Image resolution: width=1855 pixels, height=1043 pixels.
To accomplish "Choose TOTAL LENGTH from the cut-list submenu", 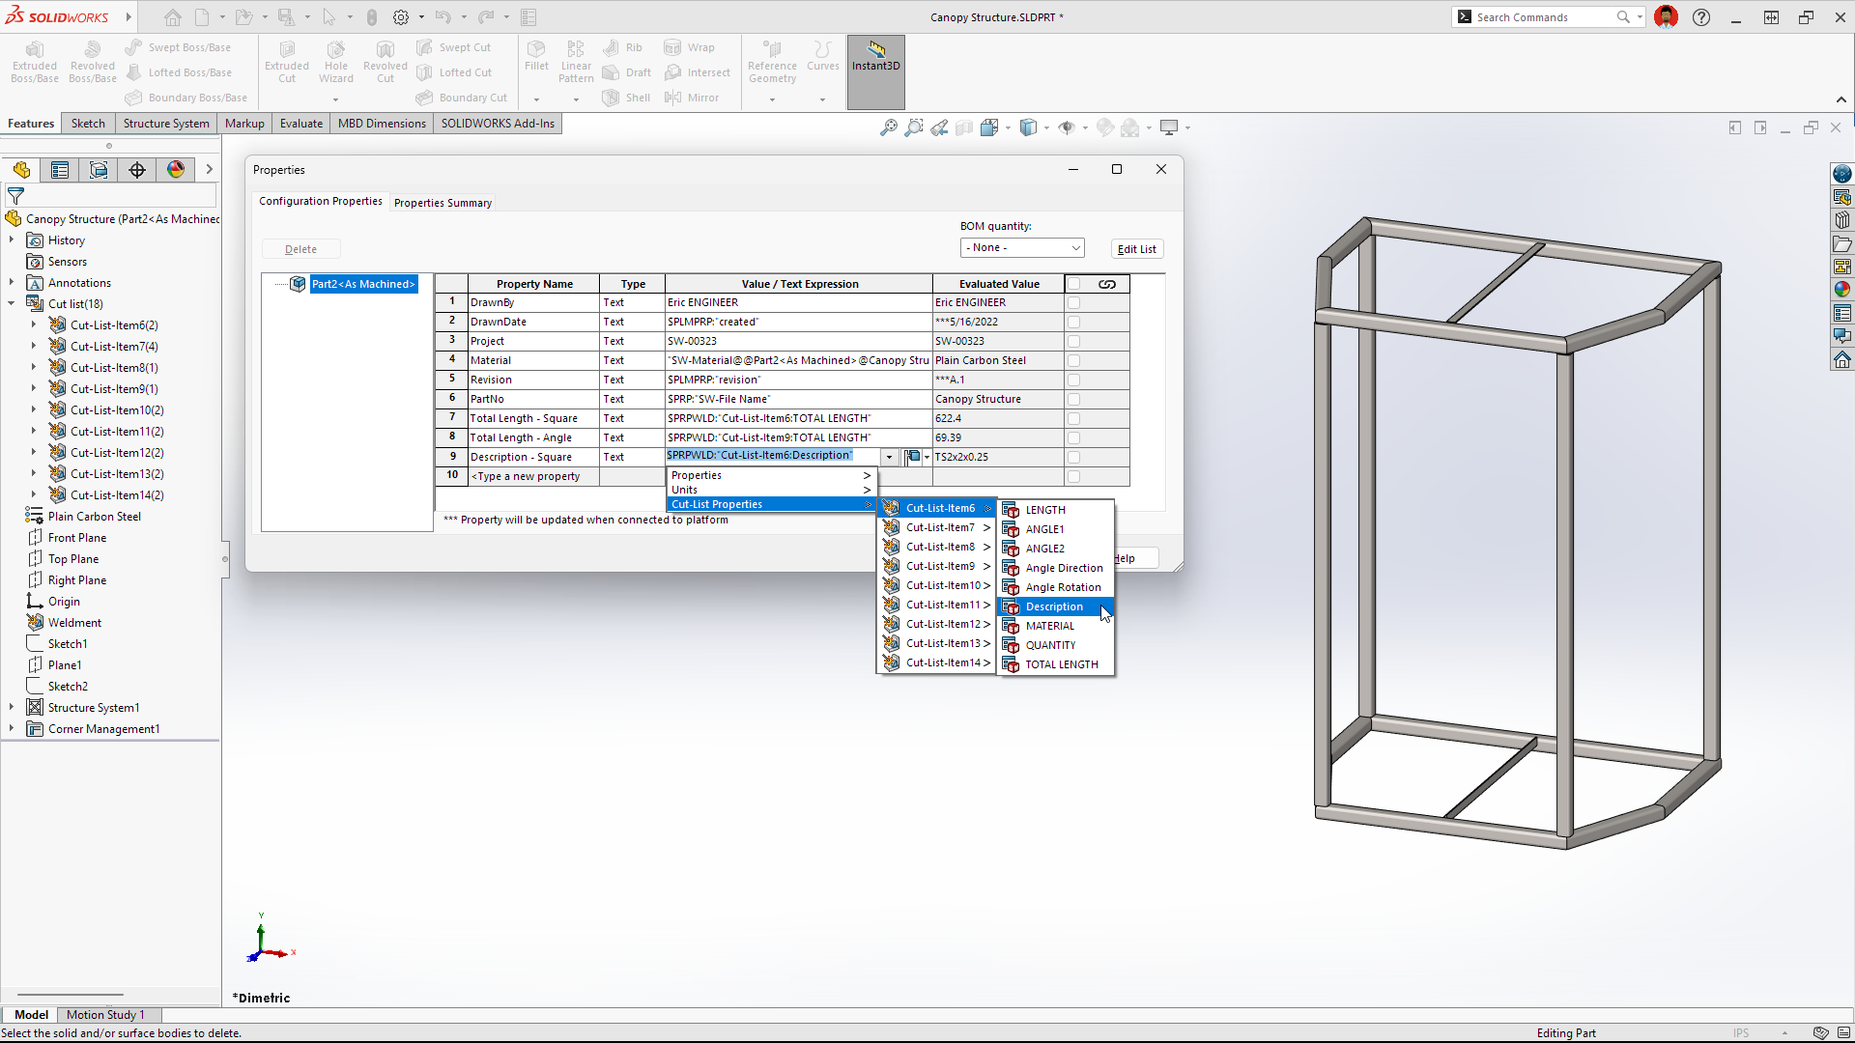I will click(1061, 664).
